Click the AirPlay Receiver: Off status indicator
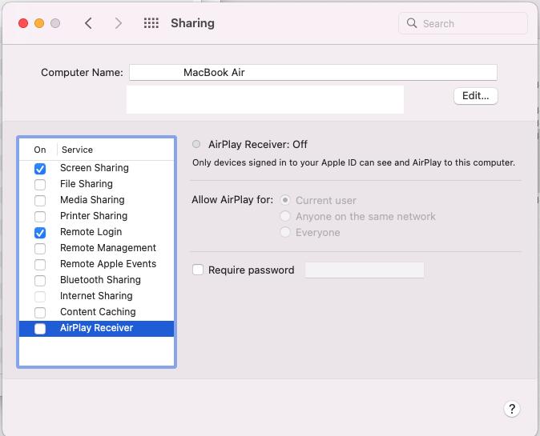Viewport: 540px width, 436px height. pyautogui.click(x=196, y=144)
